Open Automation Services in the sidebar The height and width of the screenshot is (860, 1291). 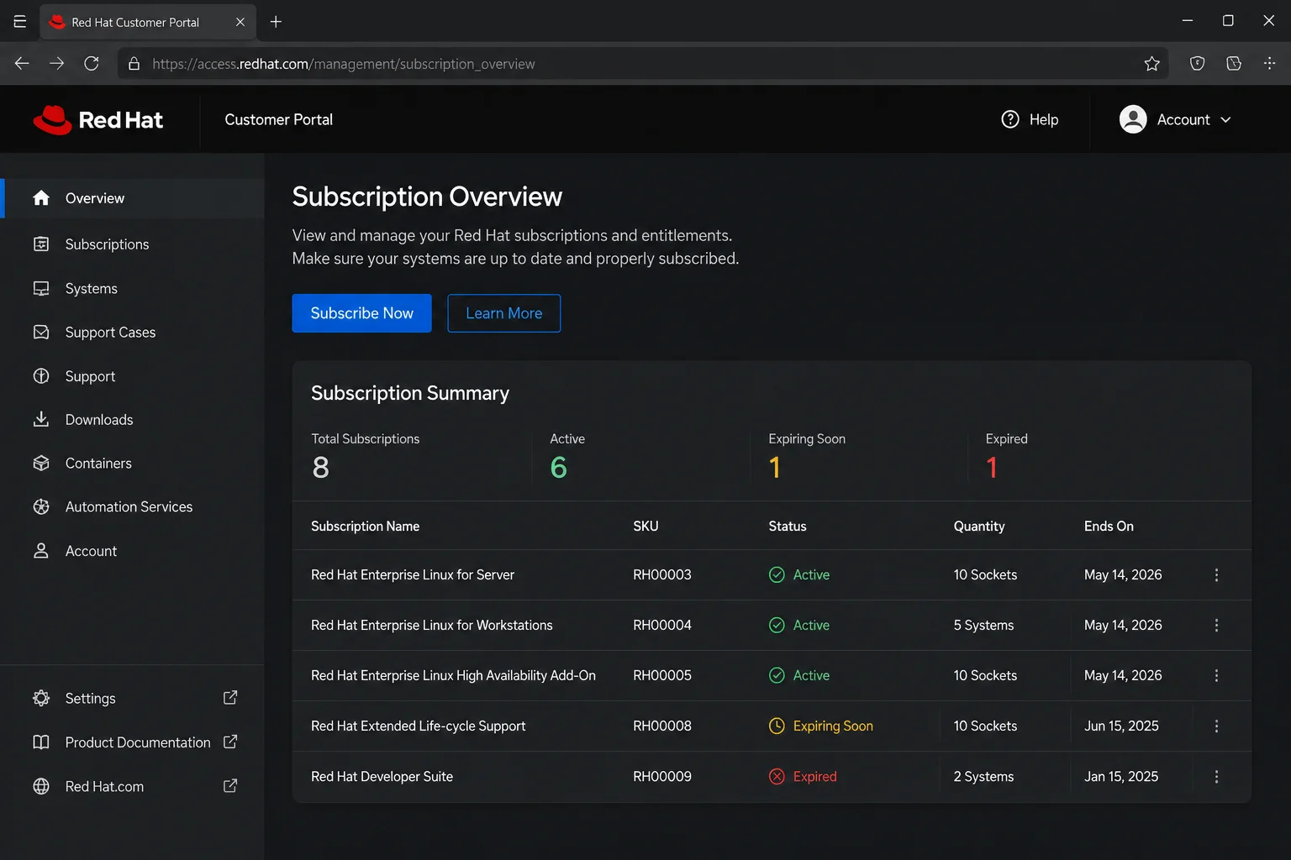(134, 506)
